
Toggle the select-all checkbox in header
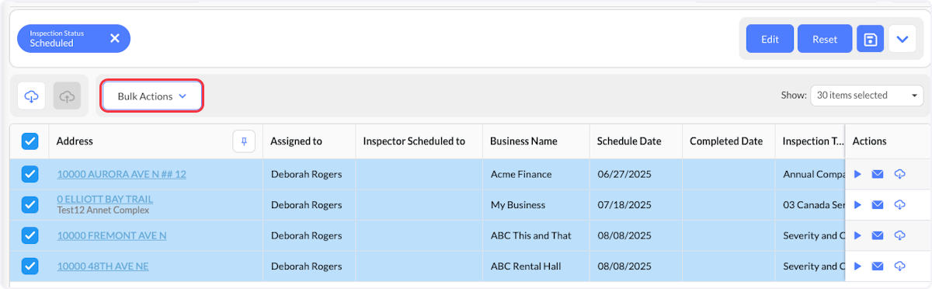(x=30, y=141)
